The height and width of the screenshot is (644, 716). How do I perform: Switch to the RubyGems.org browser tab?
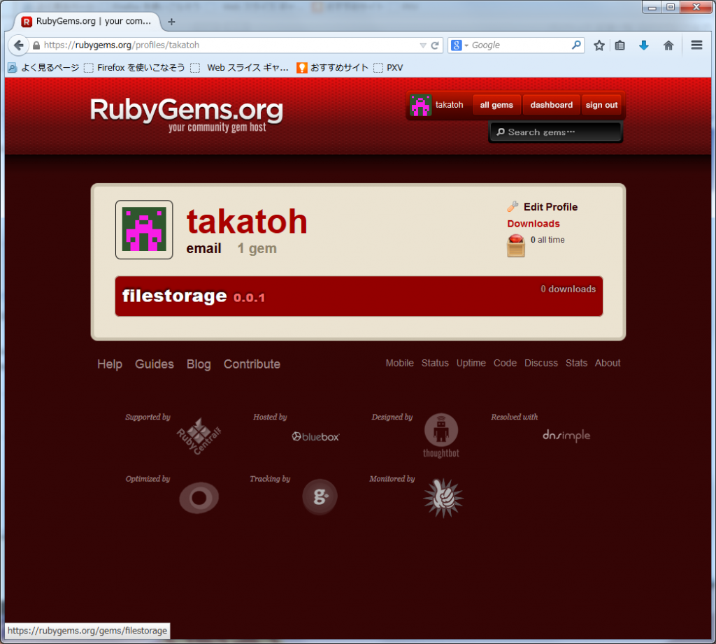click(84, 21)
